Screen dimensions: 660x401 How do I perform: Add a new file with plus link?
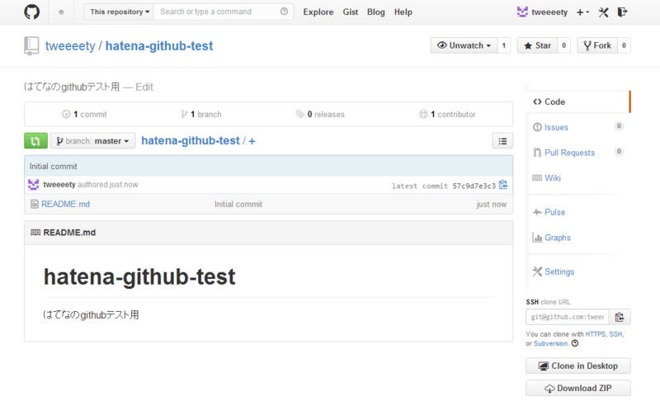252,141
